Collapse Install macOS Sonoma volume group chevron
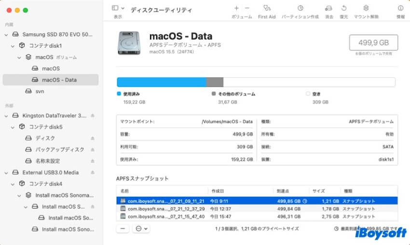Image resolution: width=410 pixels, height=245 pixels. 19,196
